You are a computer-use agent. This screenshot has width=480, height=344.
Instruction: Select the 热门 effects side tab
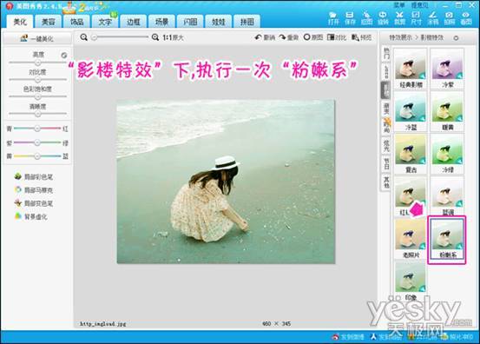[x=386, y=54]
